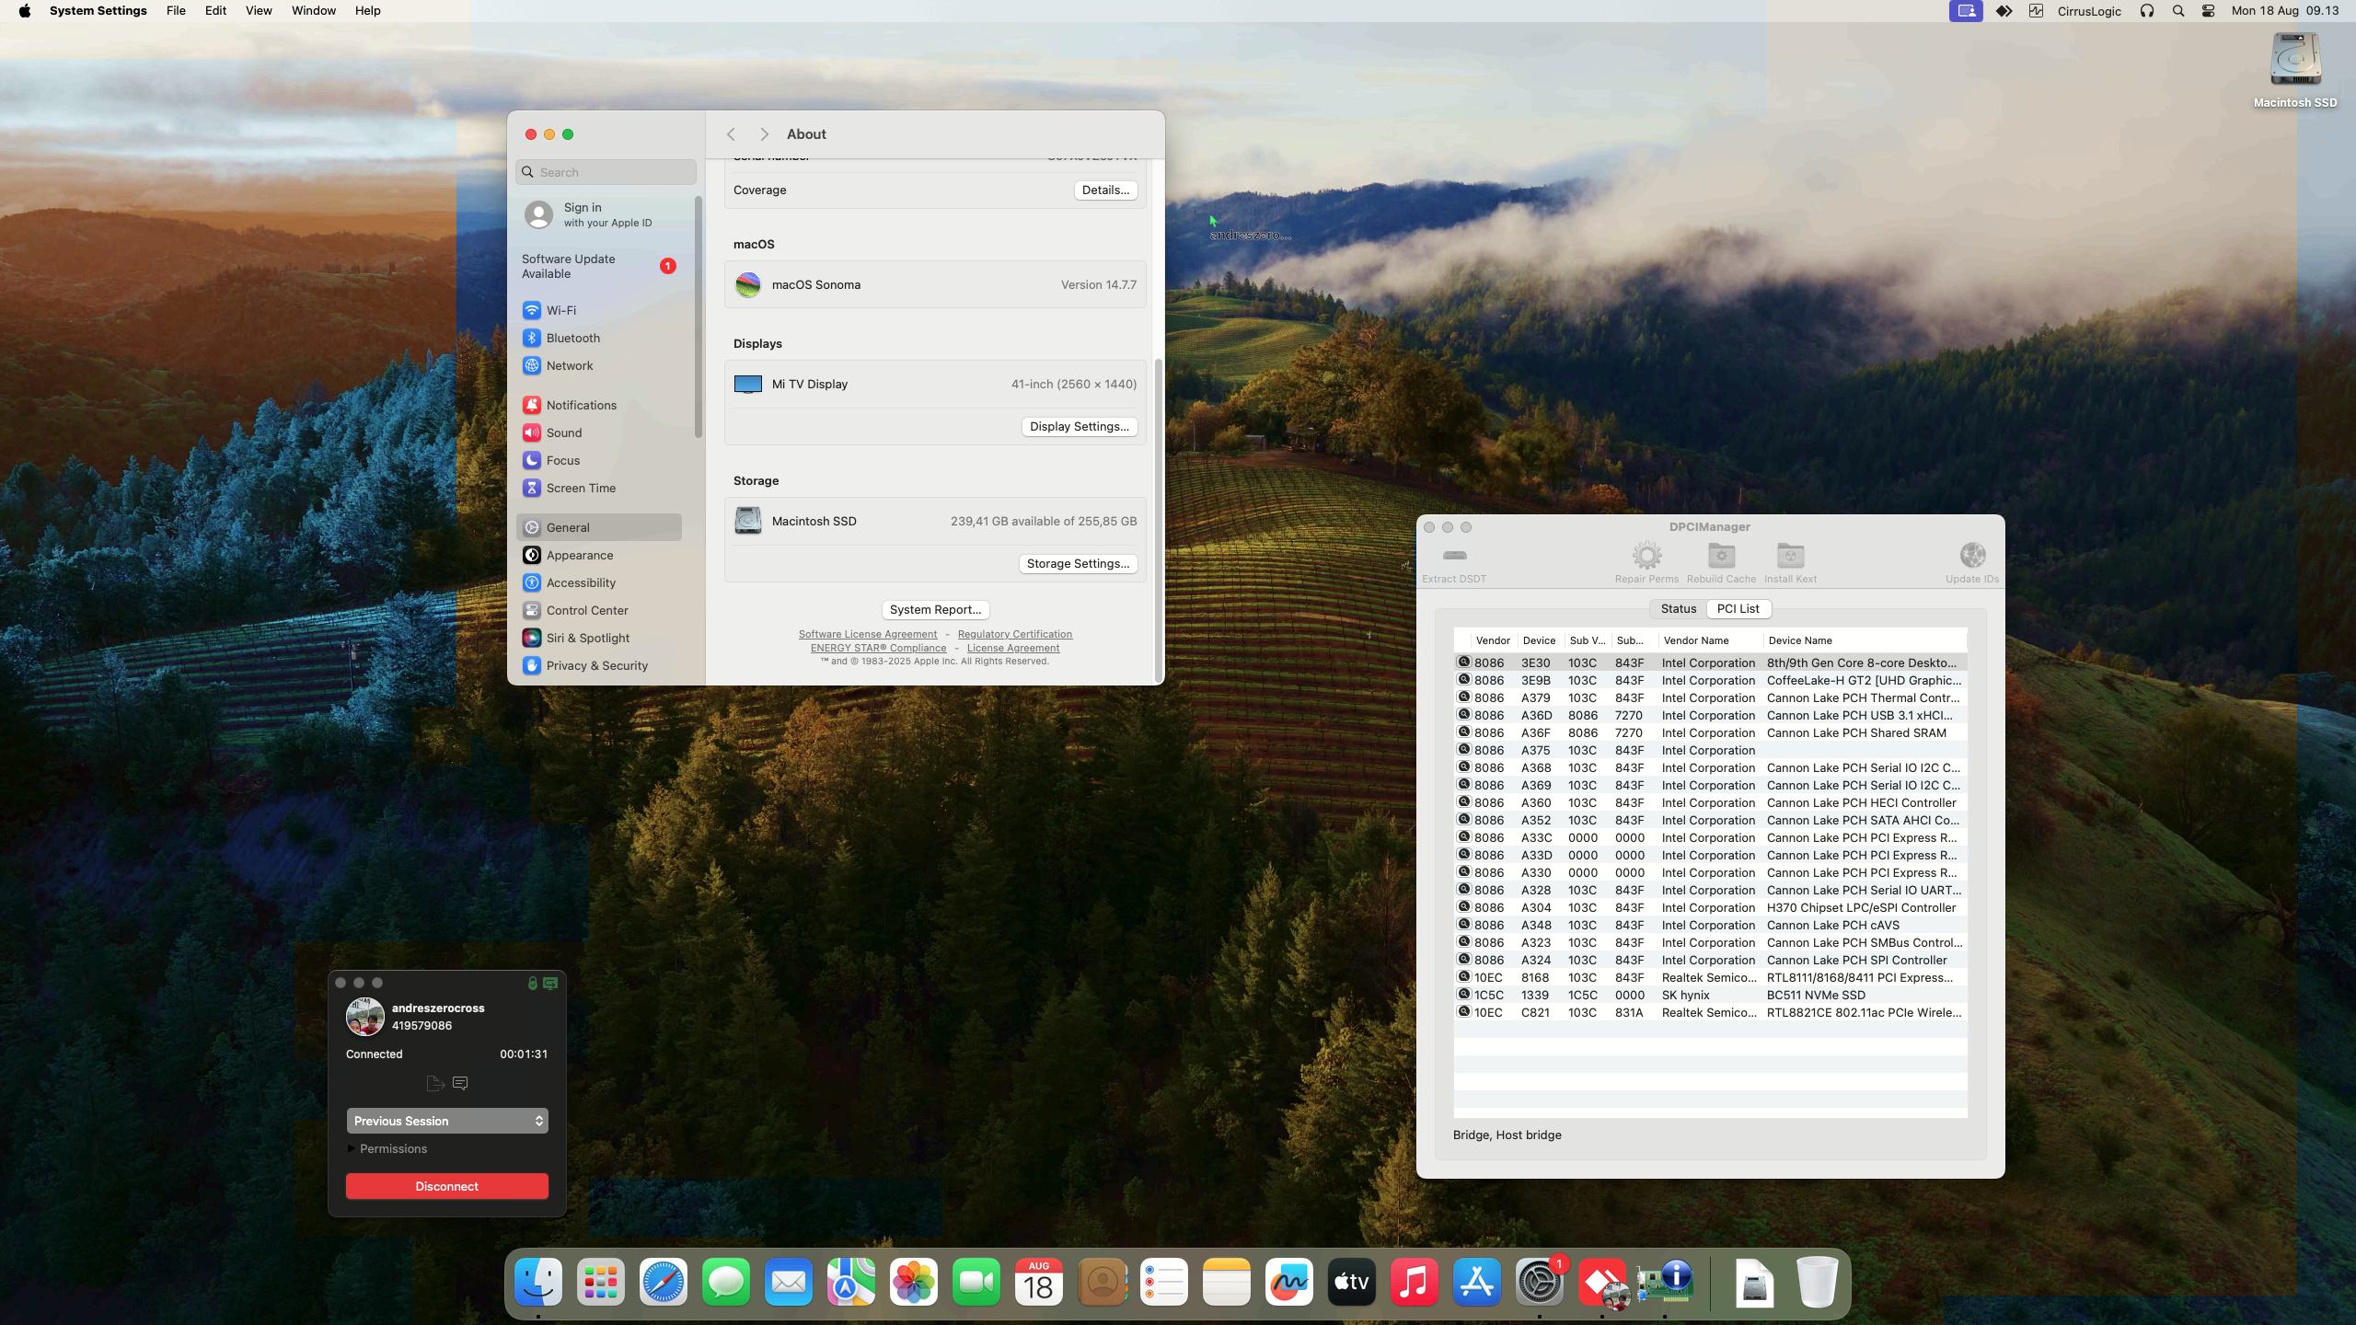Viewport: 2356px width, 1325px height.
Task: Click Rebuild Cache toolbar icon
Action: click(1721, 556)
